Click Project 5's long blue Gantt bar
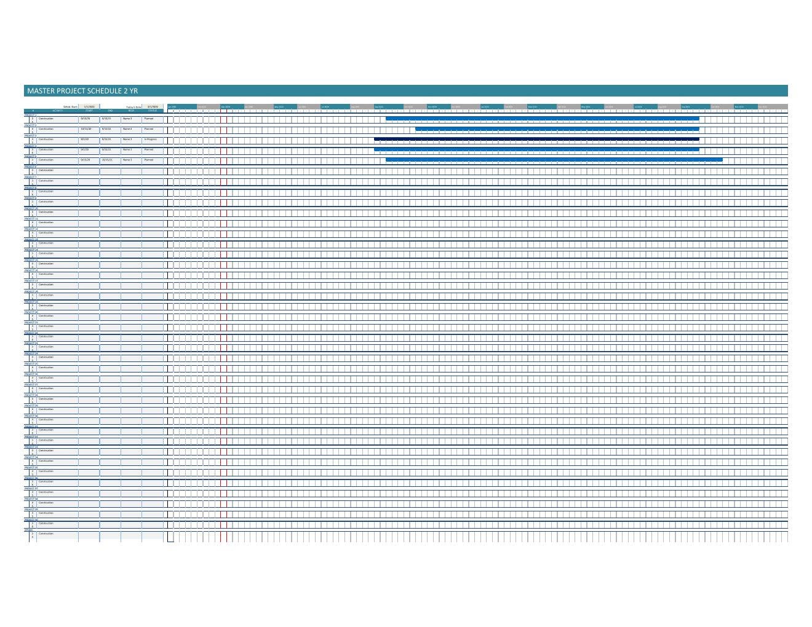812x627 pixels. pos(554,159)
